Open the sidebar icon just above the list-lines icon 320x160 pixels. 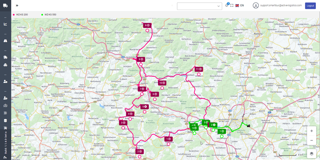(5, 105)
